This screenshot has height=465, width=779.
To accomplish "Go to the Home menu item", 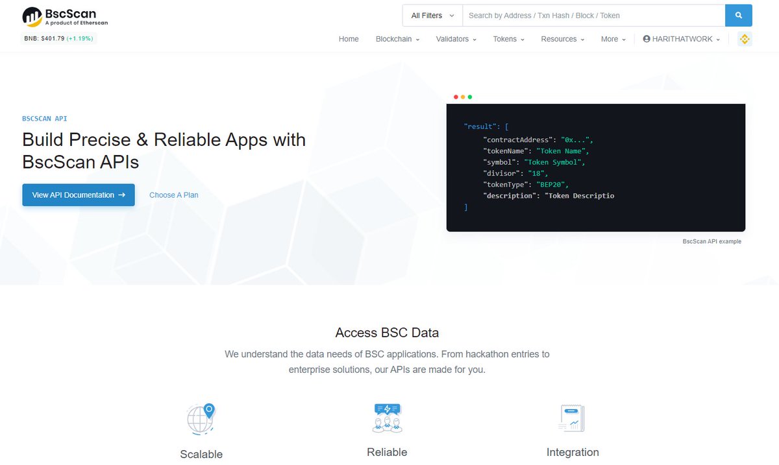I will [x=349, y=39].
